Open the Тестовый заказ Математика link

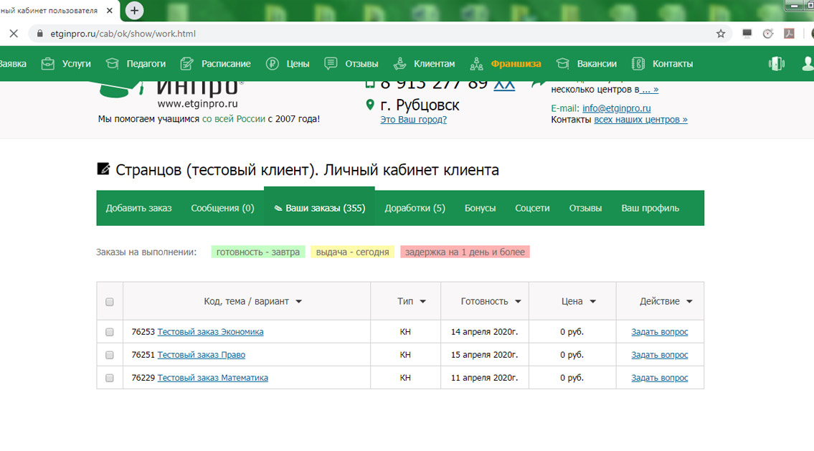212,378
